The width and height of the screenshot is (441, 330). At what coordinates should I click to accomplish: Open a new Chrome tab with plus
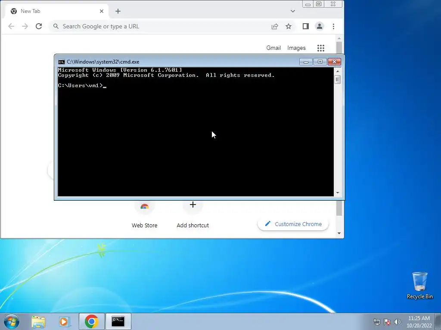coord(118,11)
